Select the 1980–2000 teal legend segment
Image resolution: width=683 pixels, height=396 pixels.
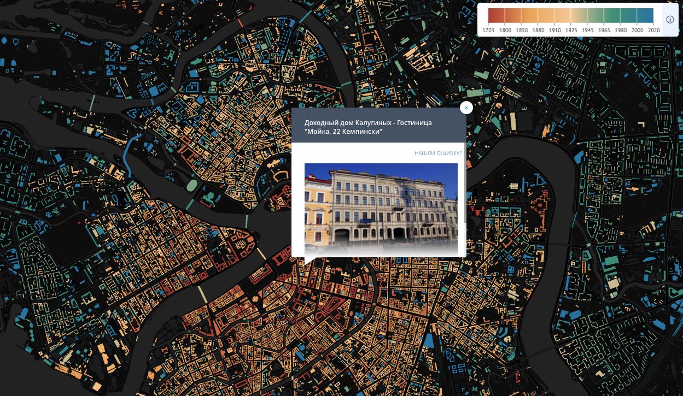(628, 15)
